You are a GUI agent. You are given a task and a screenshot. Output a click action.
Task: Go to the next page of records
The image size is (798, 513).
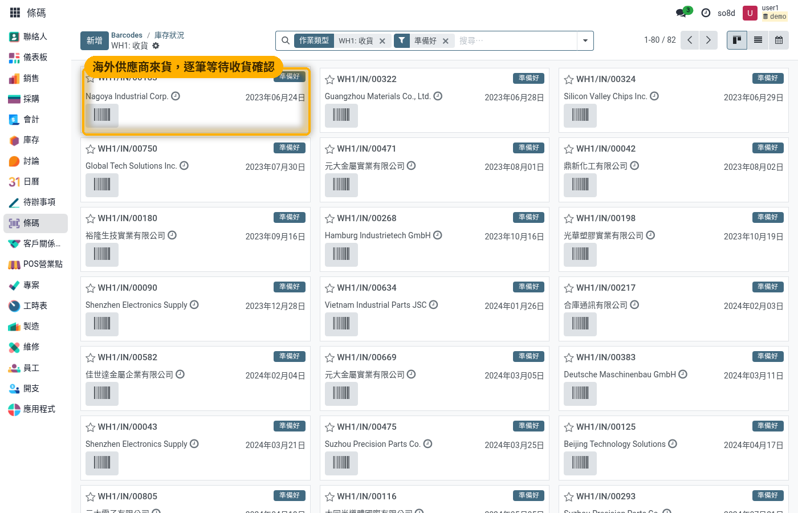tap(708, 40)
